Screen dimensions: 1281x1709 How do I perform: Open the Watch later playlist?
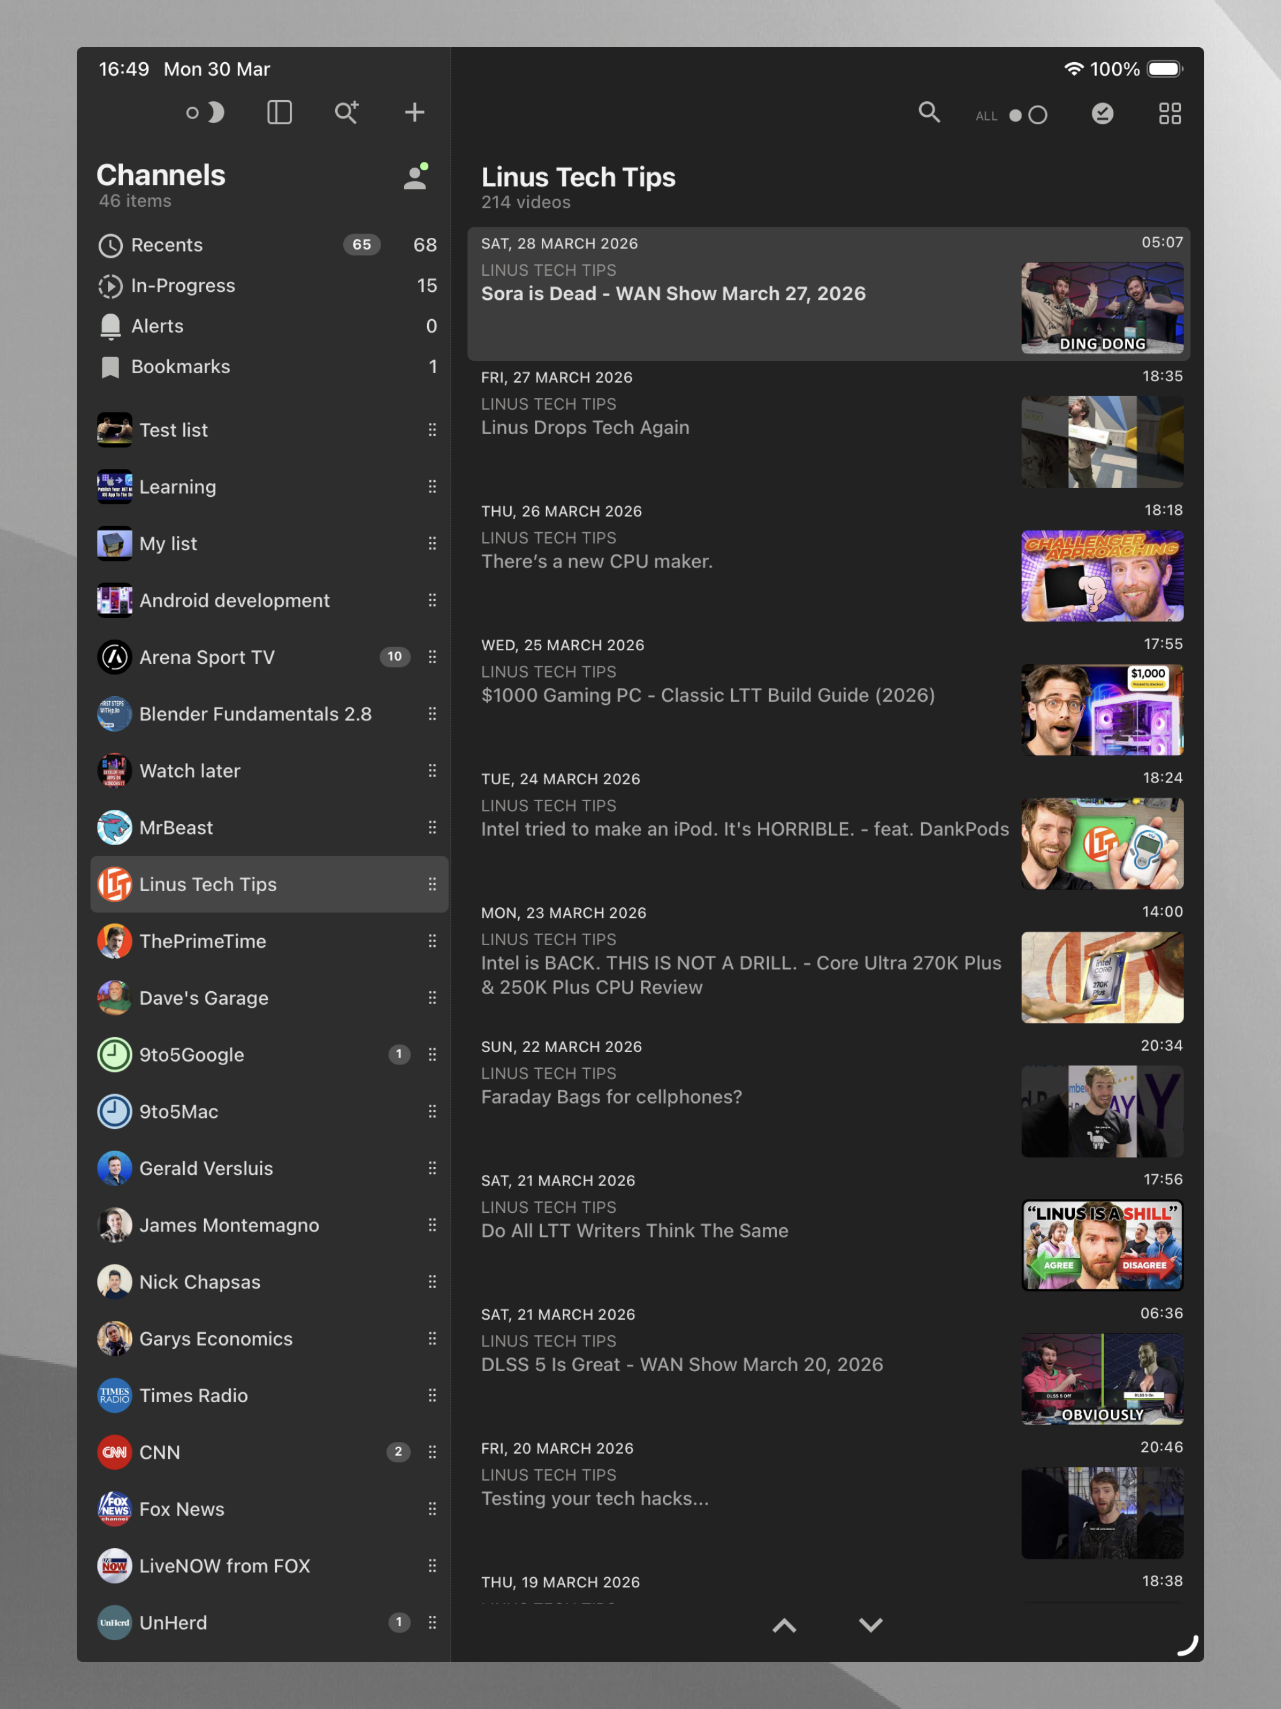point(269,771)
